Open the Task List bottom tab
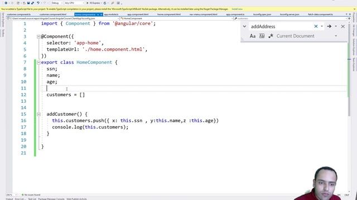Image resolution: width=357 pixels, height=200 pixels. pos(32,199)
